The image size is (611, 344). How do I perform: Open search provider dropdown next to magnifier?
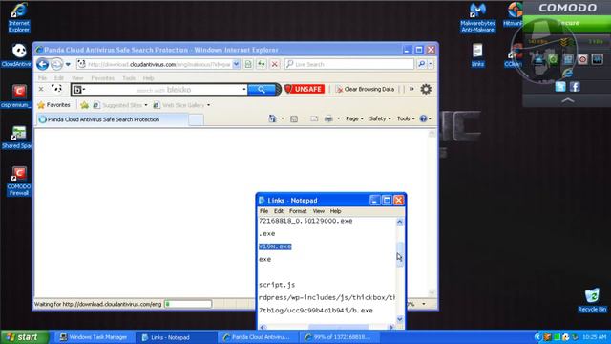[431, 64]
